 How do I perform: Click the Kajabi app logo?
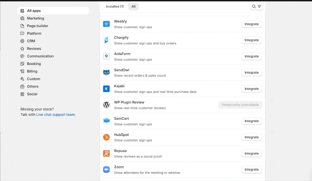coord(106,89)
